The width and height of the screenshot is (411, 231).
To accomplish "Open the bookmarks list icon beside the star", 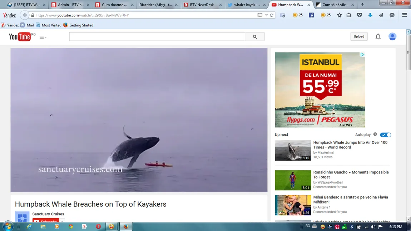I will tap(348, 15).
